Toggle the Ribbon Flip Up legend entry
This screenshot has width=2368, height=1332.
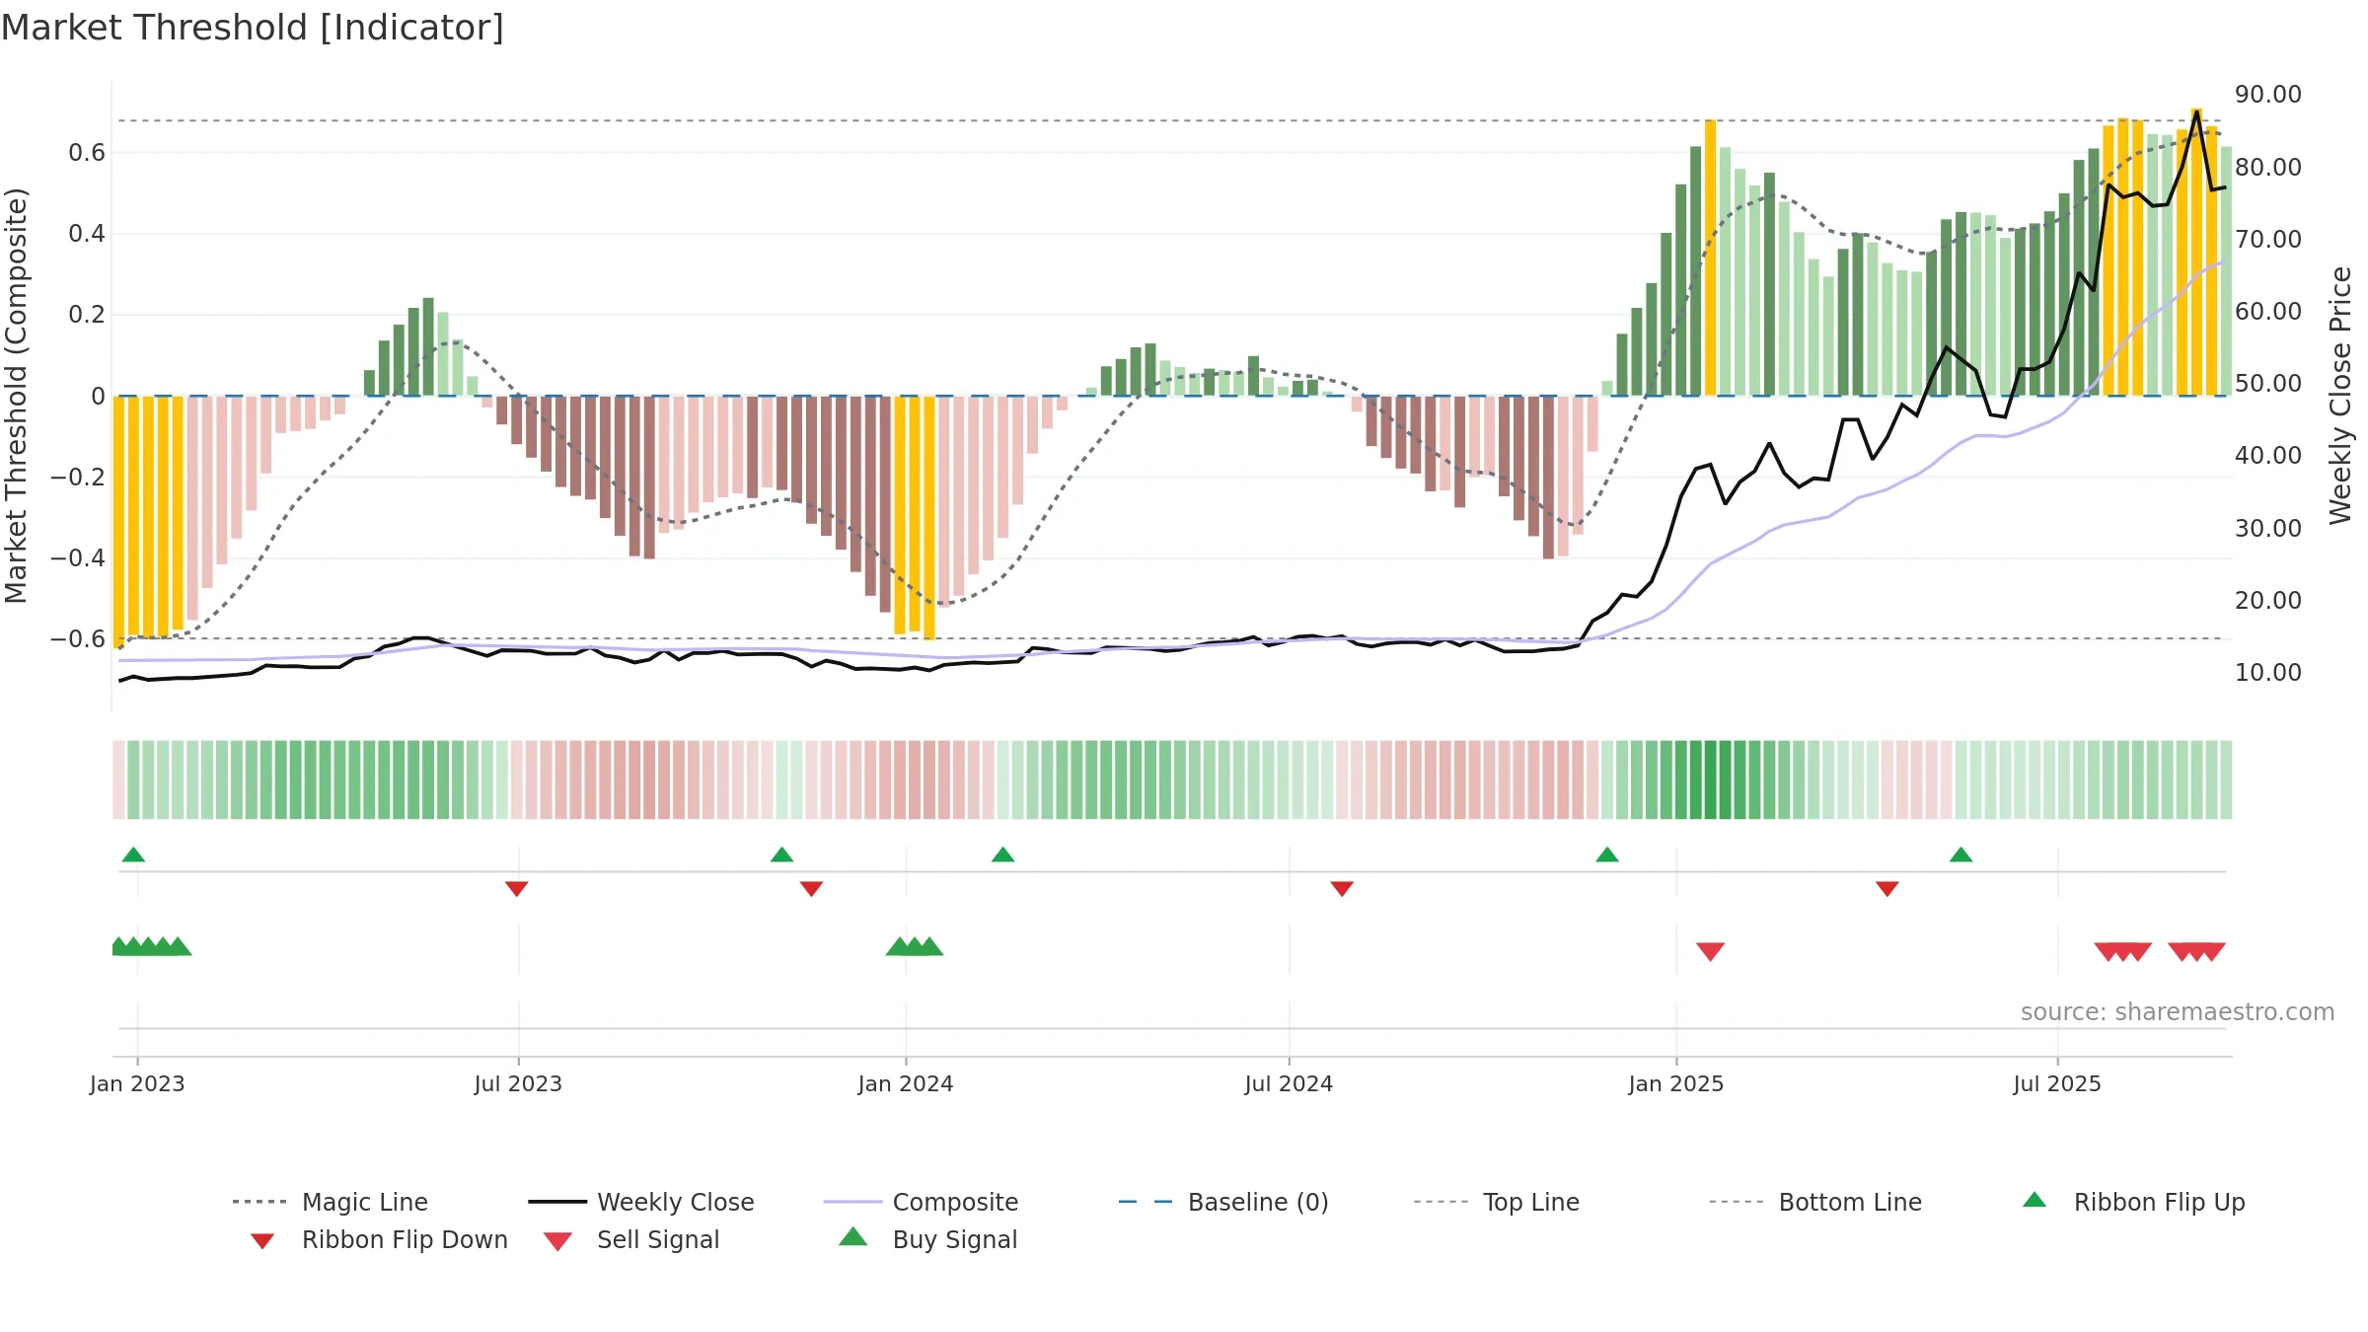(x=2133, y=1202)
